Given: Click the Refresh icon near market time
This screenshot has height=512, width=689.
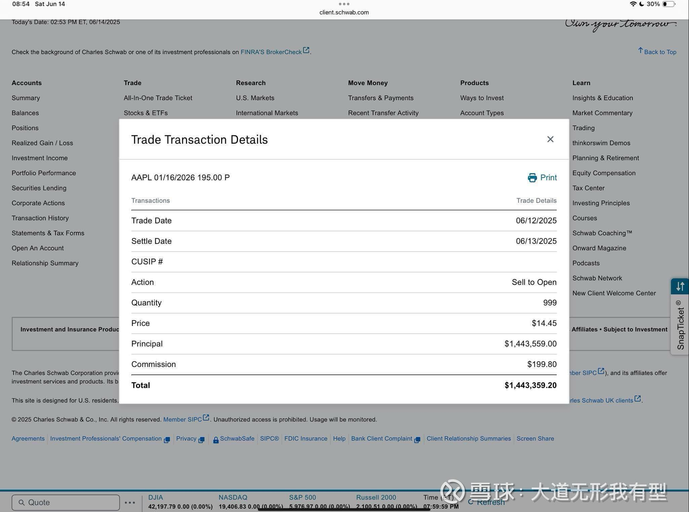Looking at the screenshot, I should coord(471,502).
